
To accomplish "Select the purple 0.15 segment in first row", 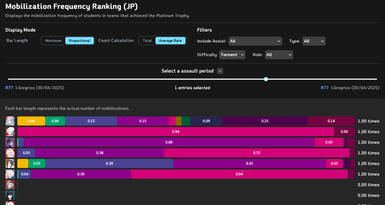I will click(143, 121).
